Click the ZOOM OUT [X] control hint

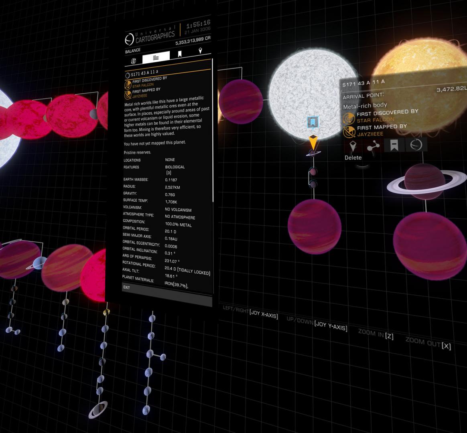(x=428, y=343)
